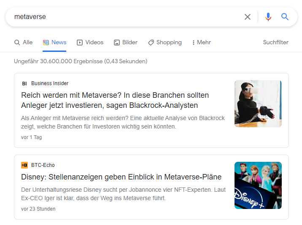Click the timestamp vor 1 Tag
The image size is (302, 225).
tap(31, 137)
